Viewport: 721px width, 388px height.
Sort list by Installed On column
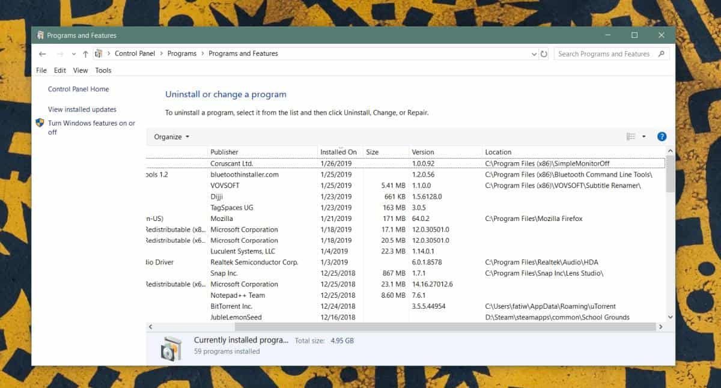(339, 152)
